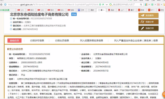
Task: Open the 行政处罚信息 tab
Action: [62, 41]
